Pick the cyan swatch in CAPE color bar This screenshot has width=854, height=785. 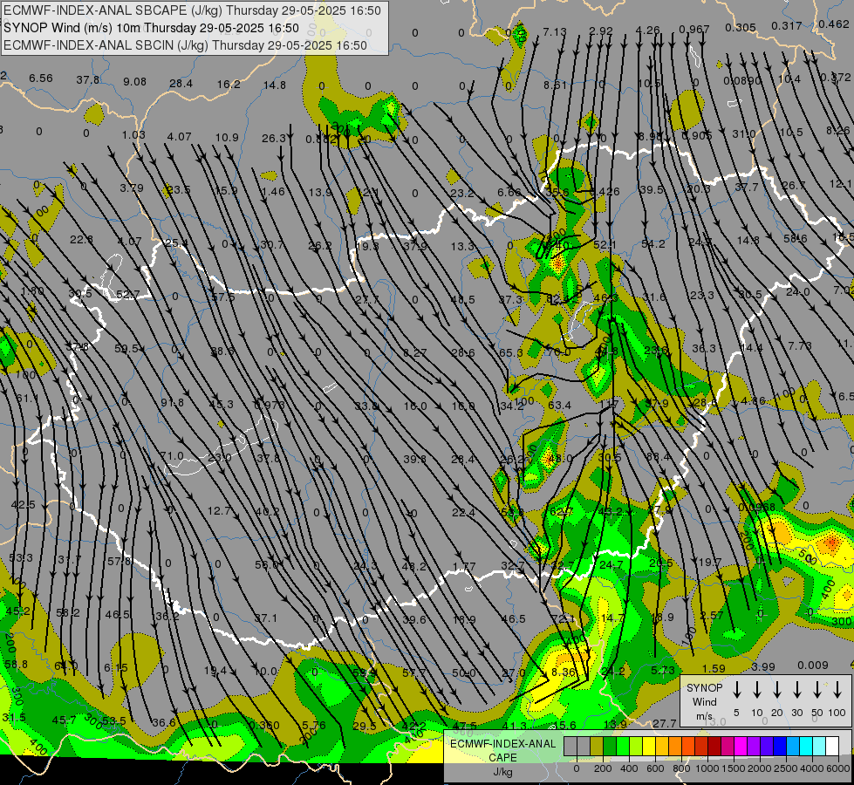click(806, 746)
